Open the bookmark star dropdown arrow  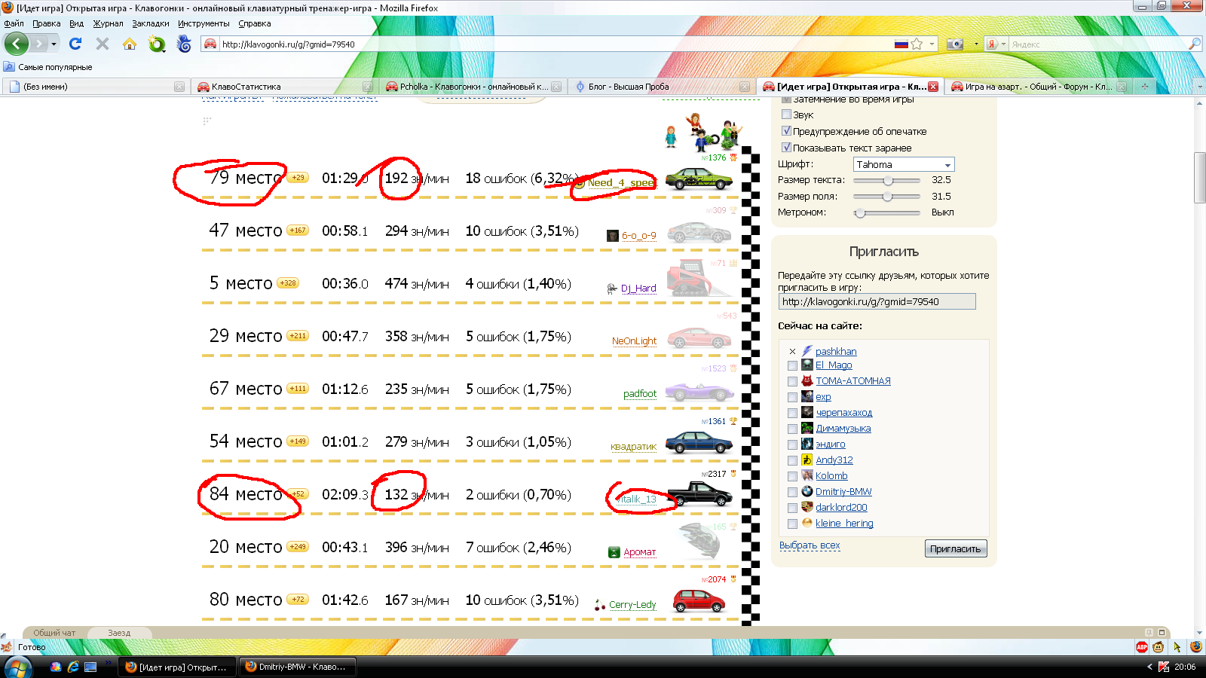tap(932, 44)
